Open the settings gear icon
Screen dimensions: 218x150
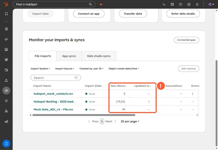pyautogui.click(x=189, y=4)
